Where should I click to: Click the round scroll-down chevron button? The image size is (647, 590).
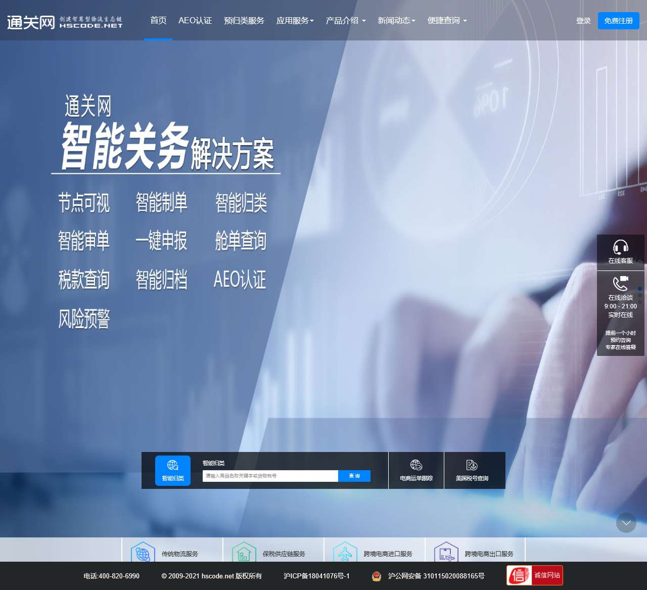click(x=626, y=523)
